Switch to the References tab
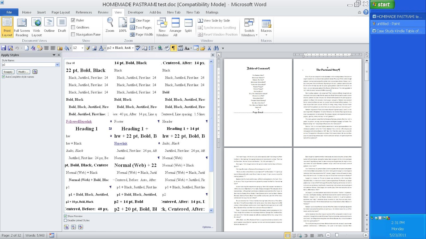Viewport: 426px width, 239px height. pyautogui.click(x=84, y=12)
